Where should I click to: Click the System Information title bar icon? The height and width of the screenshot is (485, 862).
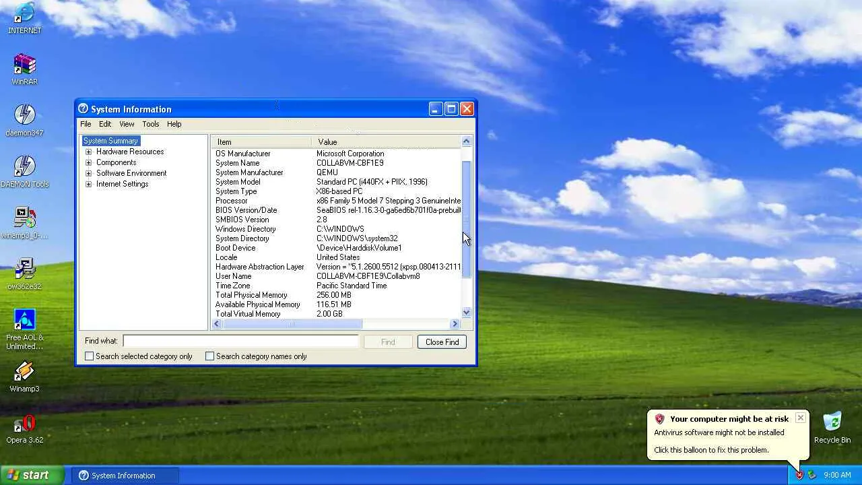click(x=84, y=108)
